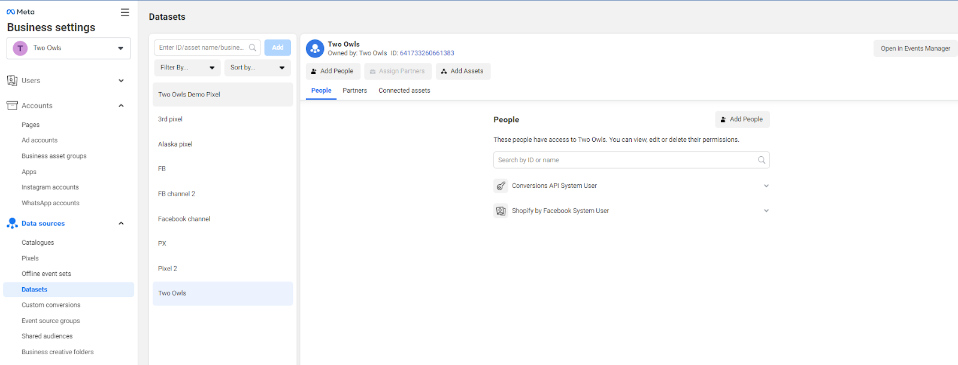
Task: Click the blue Add button
Action: click(278, 48)
